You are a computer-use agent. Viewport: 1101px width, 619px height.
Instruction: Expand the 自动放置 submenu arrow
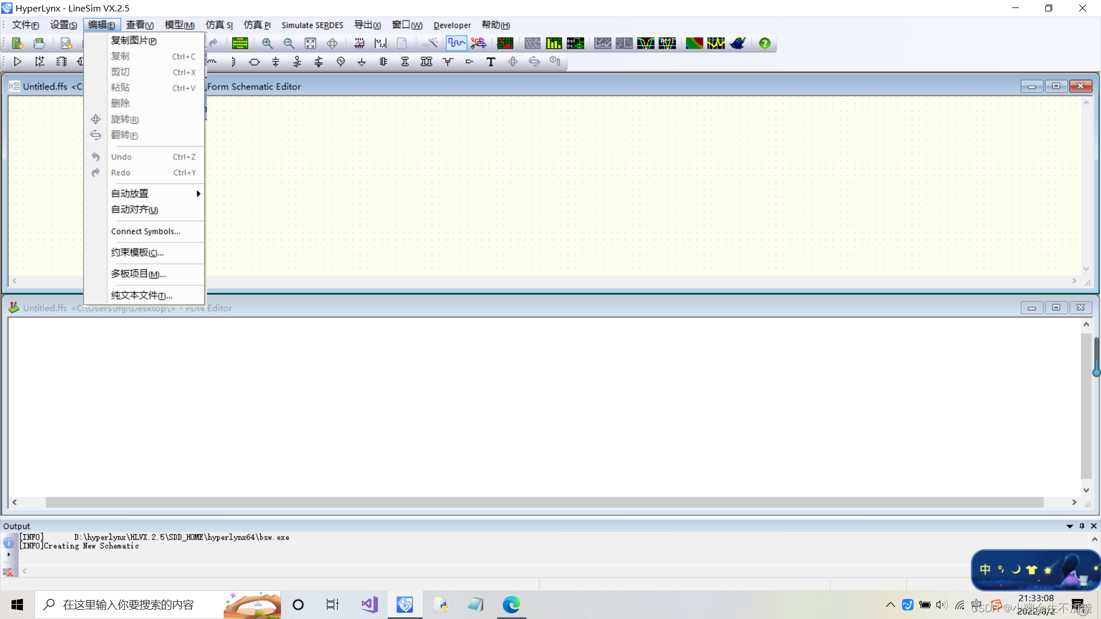(198, 194)
